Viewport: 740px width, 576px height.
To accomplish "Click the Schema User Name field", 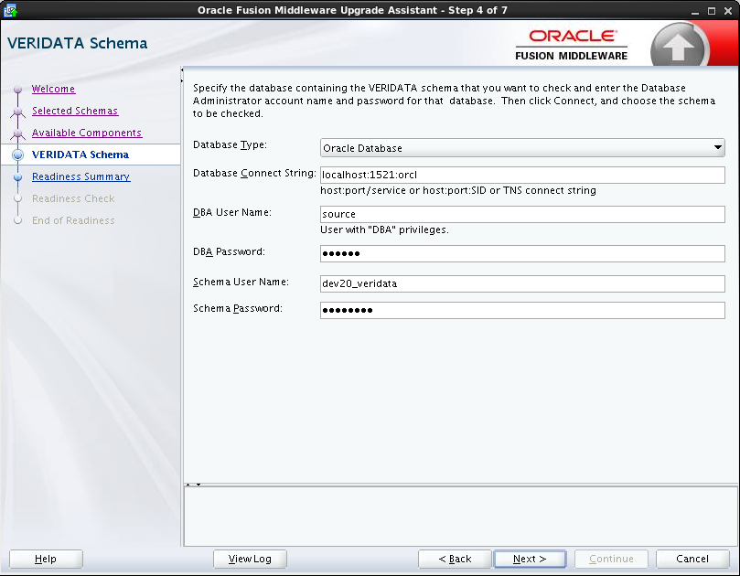I will (522, 283).
